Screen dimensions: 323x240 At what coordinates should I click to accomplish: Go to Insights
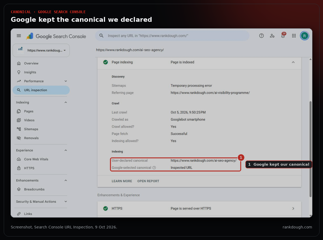(30, 72)
